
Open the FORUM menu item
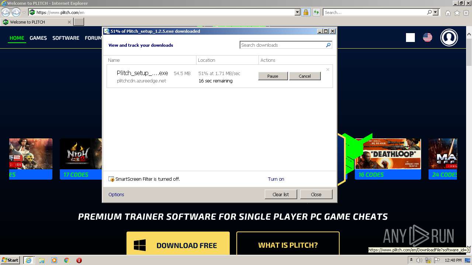pyautogui.click(x=93, y=38)
